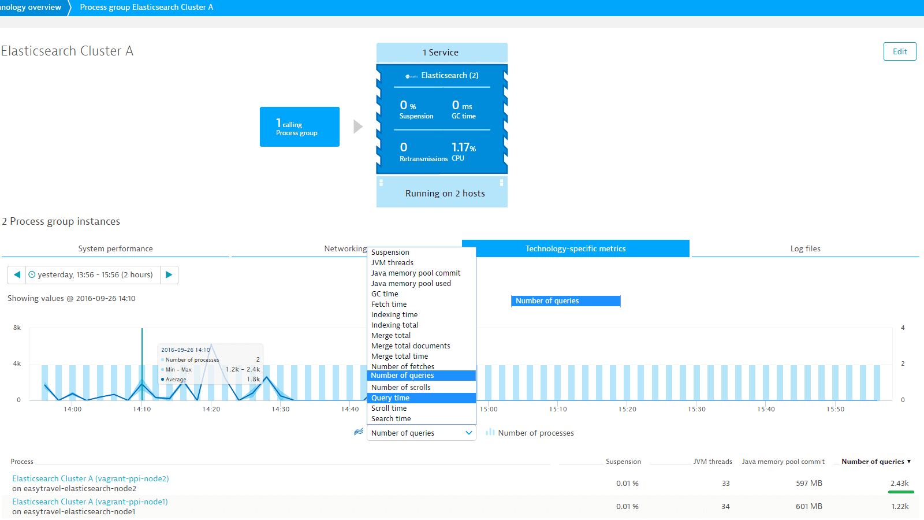The width and height of the screenshot is (924, 520).
Task: Click the Elasticsearch logo icon in service tile
Action: click(x=411, y=76)
